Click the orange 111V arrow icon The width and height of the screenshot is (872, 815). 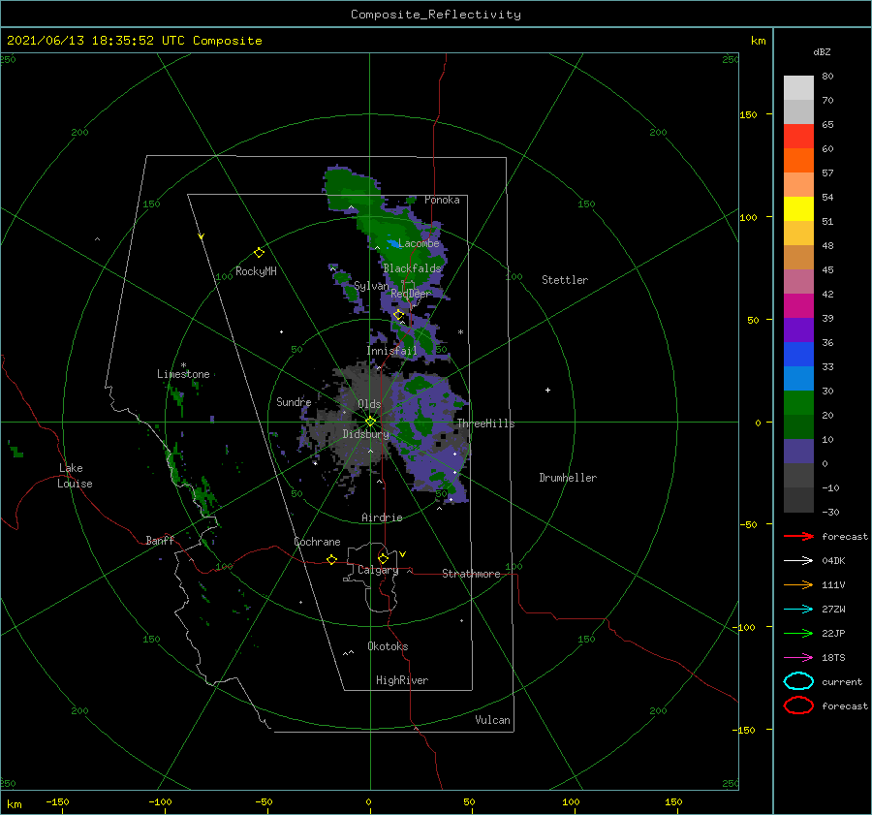point(798,584)
